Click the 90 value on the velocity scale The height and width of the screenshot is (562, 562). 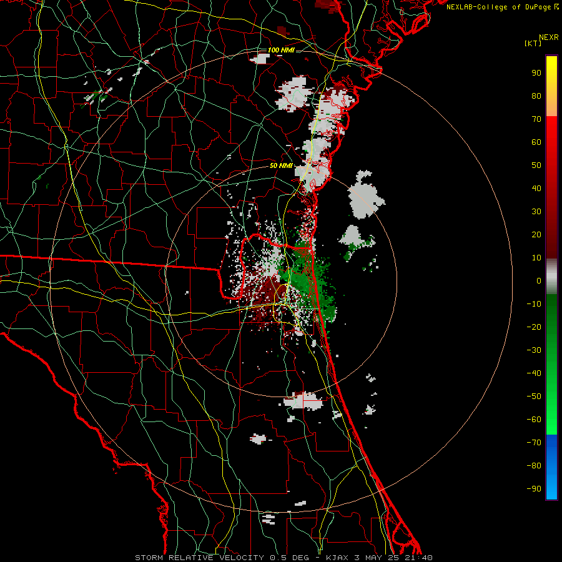point(536,73)
